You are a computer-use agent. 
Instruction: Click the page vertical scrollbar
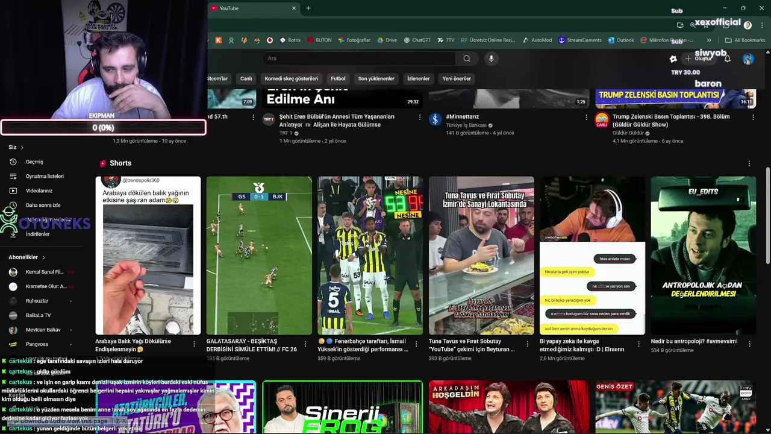(767, 216)
